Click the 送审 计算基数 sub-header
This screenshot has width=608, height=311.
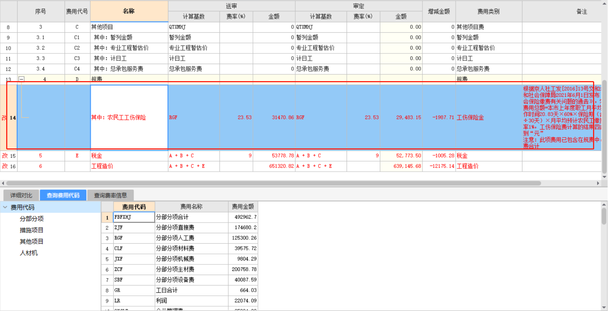(x=194, y=16)
